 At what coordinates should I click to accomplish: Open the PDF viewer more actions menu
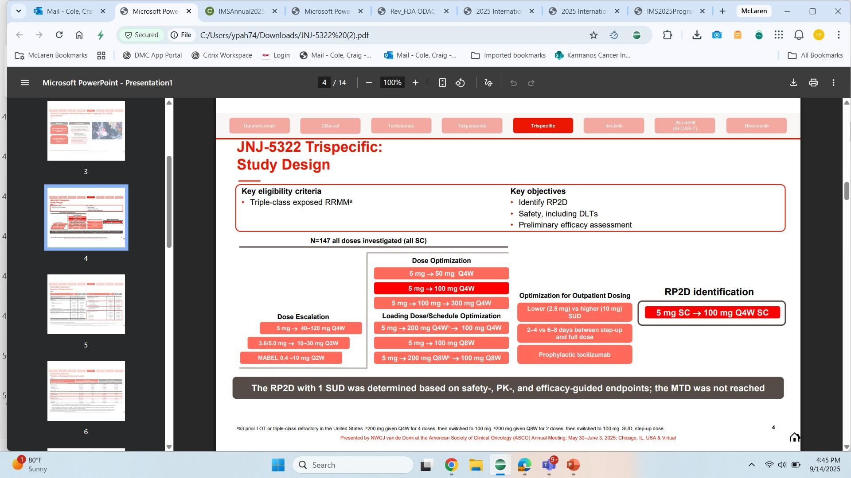tap(833, 83)
